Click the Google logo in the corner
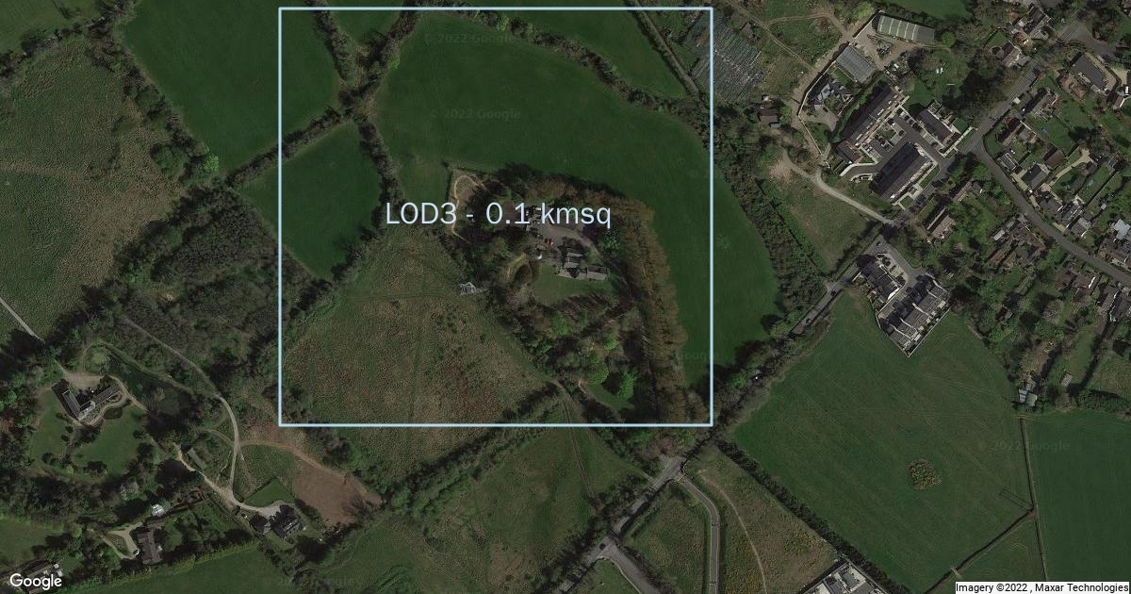The height and width of the screenshot is (594, 1131). tap(36, 581)
